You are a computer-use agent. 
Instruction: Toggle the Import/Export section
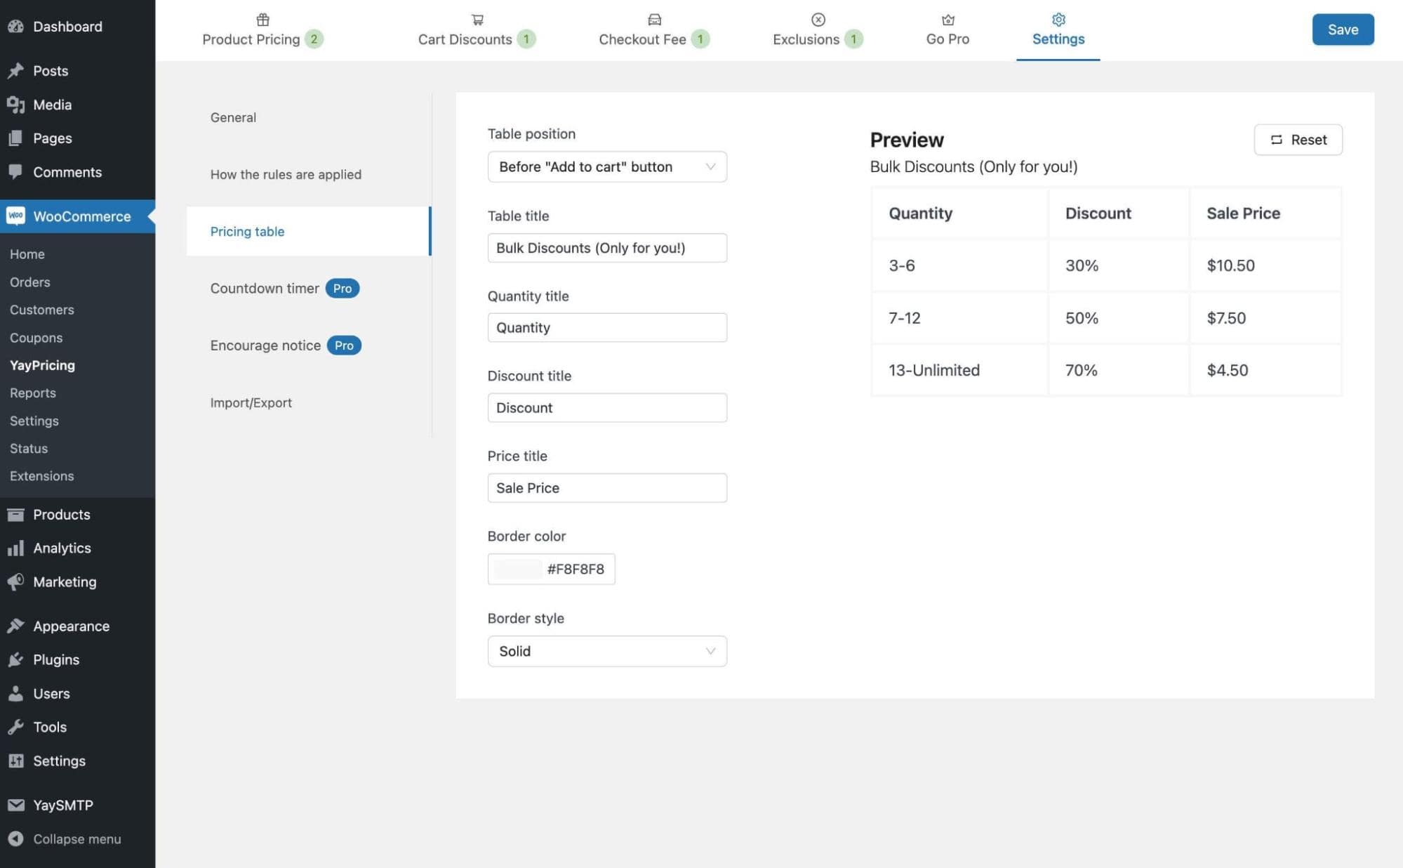[x=251, y=403]
